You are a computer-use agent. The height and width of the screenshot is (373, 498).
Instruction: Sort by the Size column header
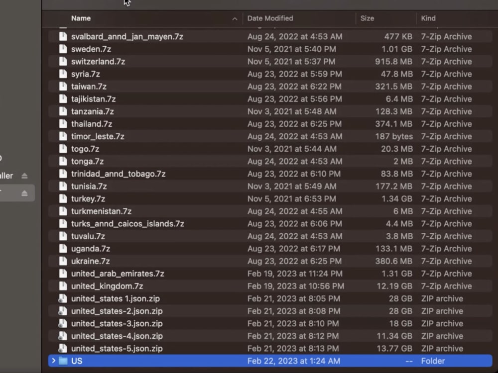pos(367,18)
